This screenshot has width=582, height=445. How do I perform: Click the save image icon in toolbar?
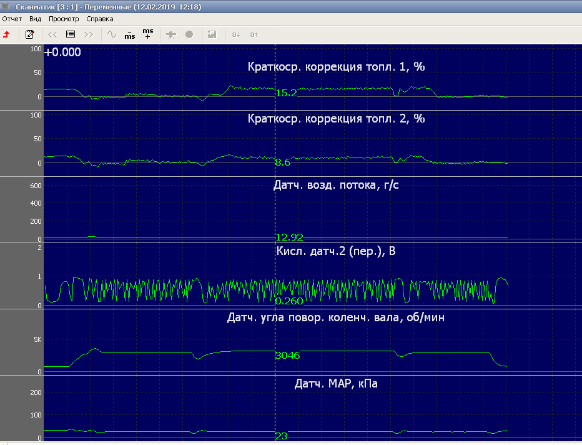click(212, 34)
